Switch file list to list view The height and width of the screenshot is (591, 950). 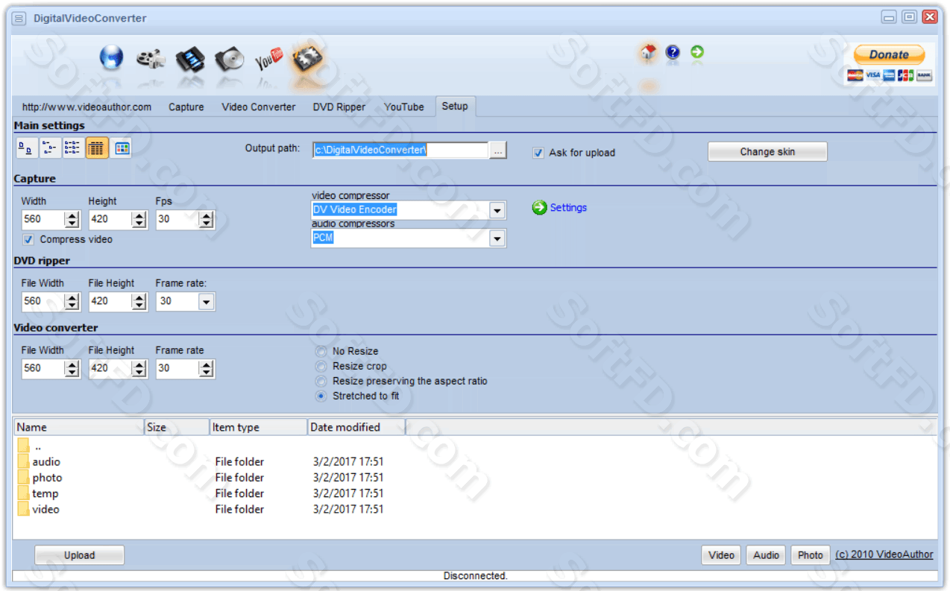[72, 148]
